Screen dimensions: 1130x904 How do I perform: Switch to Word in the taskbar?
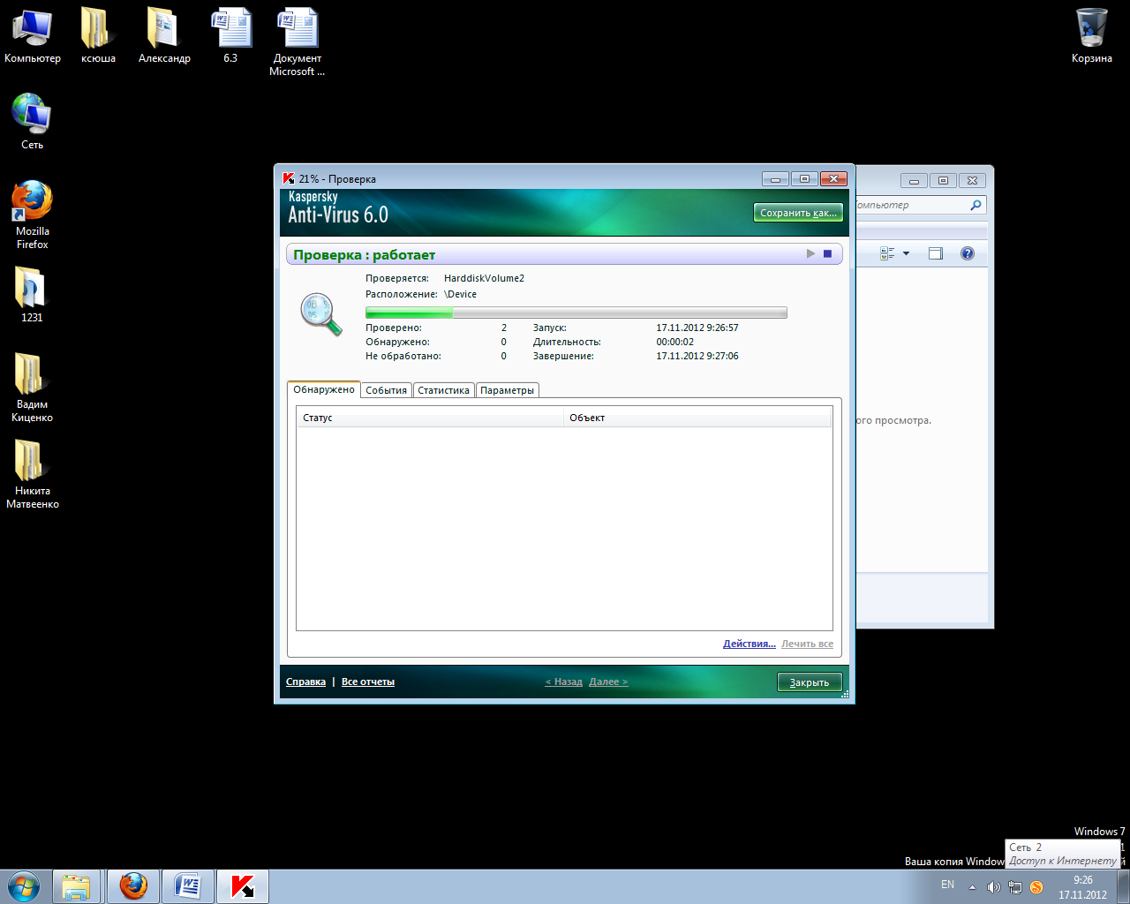(x=188, y=885)
